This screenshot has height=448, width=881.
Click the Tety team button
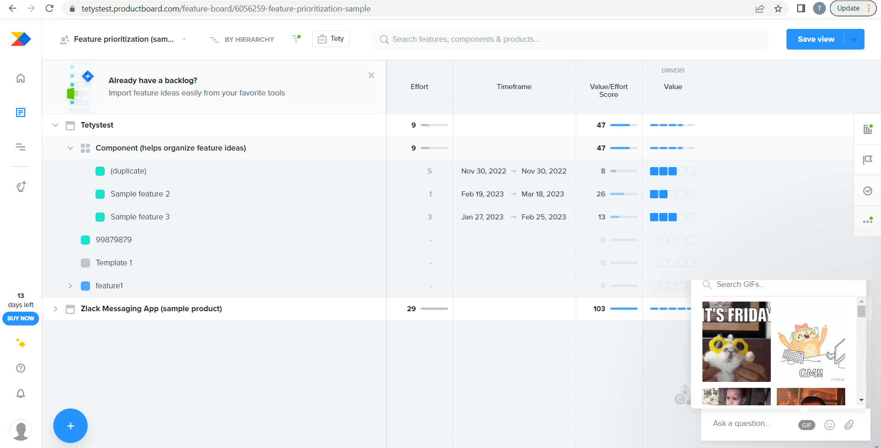coord(331,39)
